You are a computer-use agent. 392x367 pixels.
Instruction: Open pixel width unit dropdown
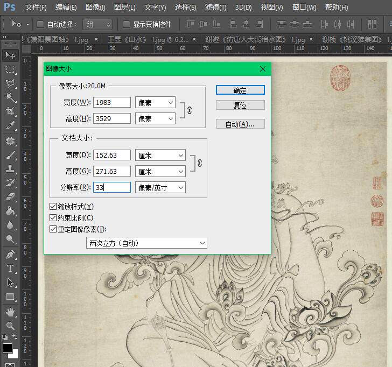point(155,102)
